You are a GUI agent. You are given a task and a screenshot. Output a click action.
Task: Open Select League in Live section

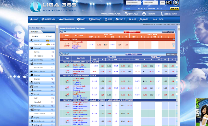[168, 32]
